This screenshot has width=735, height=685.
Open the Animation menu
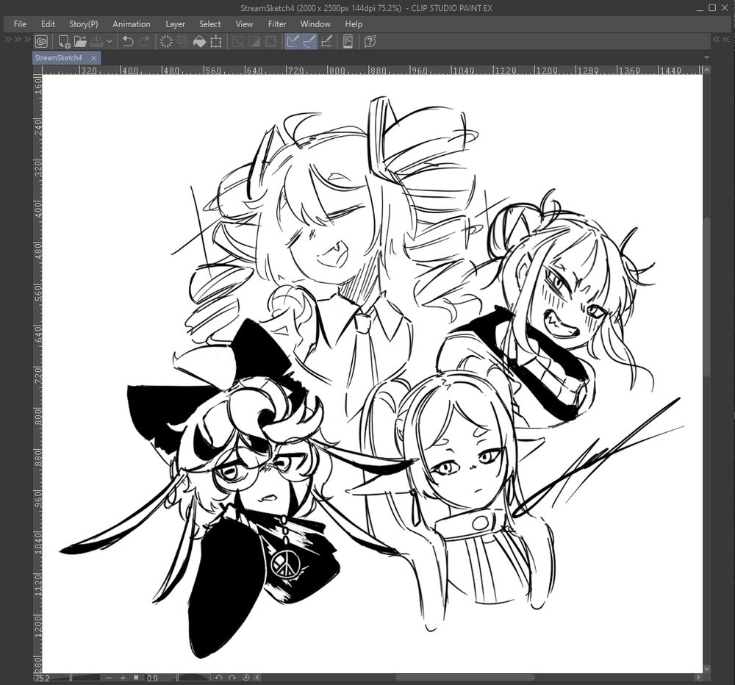(x=132, y=24)
